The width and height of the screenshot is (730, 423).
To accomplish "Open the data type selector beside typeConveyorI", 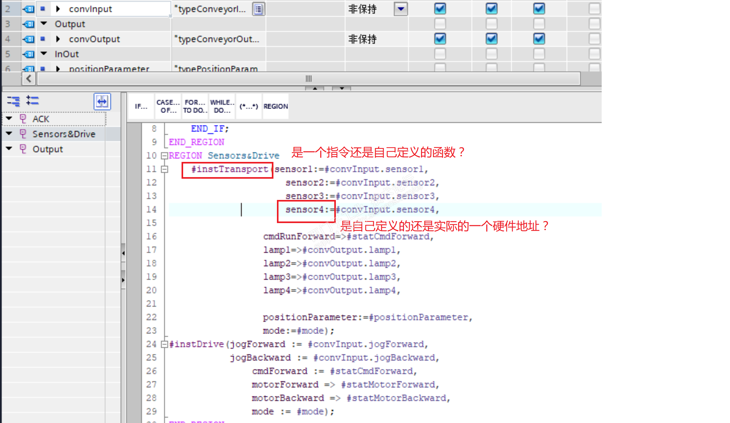I will coord(259,9).
